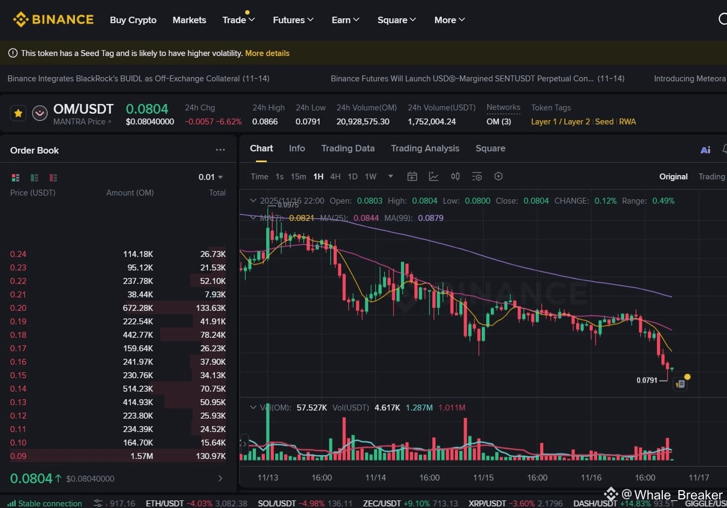The width and height of the screenshot is (727, 508).
Task: Switch to the Original chart view
Action: (x=673, y=176)
